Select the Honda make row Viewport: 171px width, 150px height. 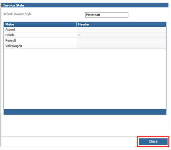(x=85, y=35)
